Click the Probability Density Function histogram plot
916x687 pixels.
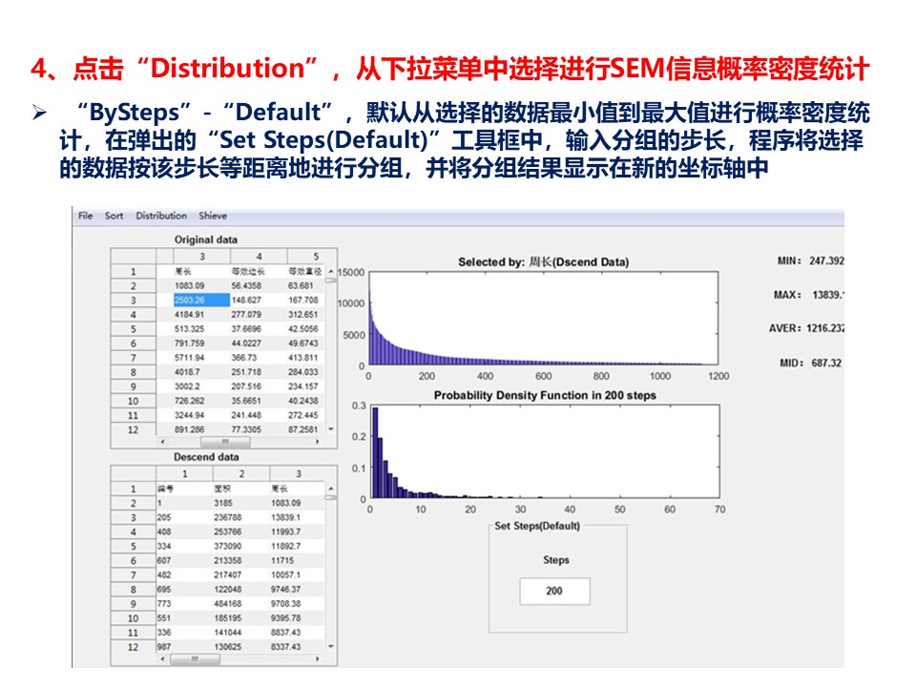point(545,451)
